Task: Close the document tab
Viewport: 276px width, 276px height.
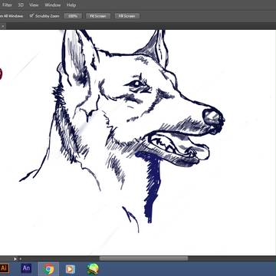Action: [2, 26]
